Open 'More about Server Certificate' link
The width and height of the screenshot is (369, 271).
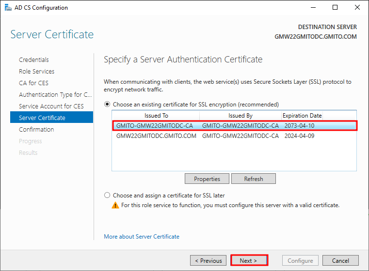pyautogui.click(x=142, y=237)
